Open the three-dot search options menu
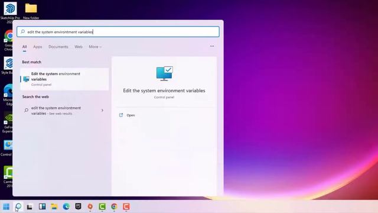The width and height of the screenshot is (378, 213). pos(212,46)
